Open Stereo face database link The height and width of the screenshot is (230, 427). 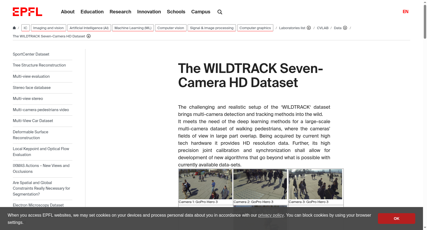tap(32, 88)
